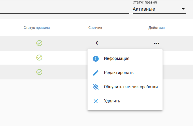Open the "Статус правил" dropdown arrow
This screenshot has width=193, height=126.
(183, 9)
